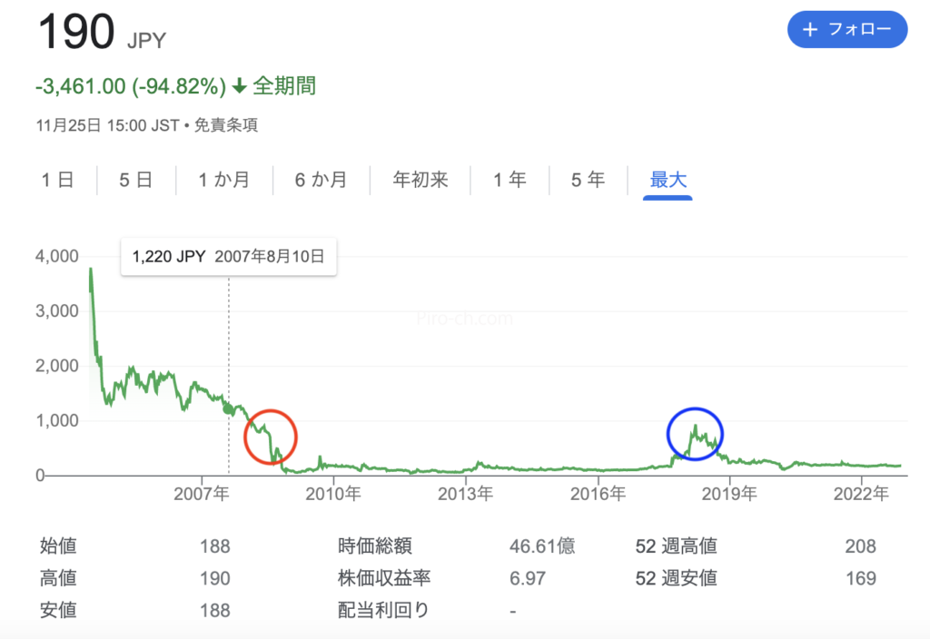Click the 52週高値 label
Image resolution: width=930 pixels, height=639 pixels.
tap(676, 546)
